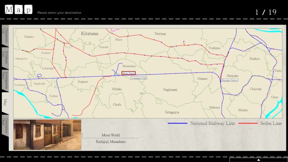Select the Moon World destination marker

[x=128, y=73]
